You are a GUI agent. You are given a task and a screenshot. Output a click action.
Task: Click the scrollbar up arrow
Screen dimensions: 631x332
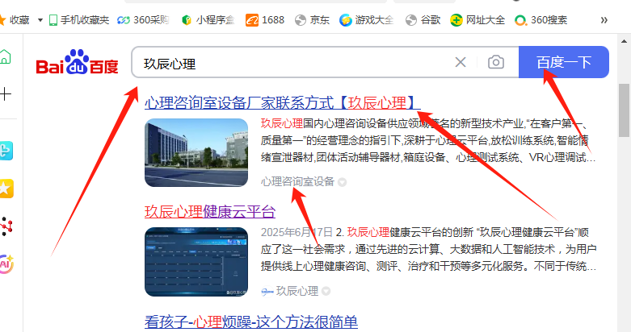pyautogui.click(x=624, y=40)
